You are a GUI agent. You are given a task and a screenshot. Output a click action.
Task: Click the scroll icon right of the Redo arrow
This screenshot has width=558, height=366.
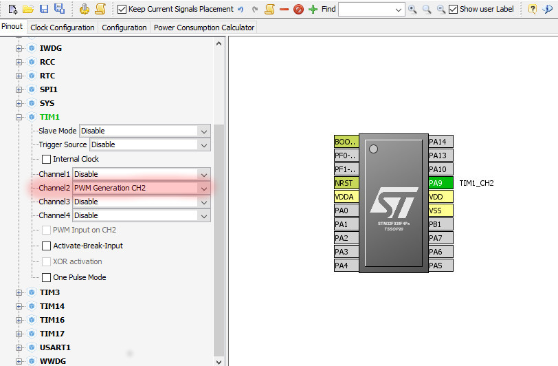pyautogui.click(x=270, y=9)
